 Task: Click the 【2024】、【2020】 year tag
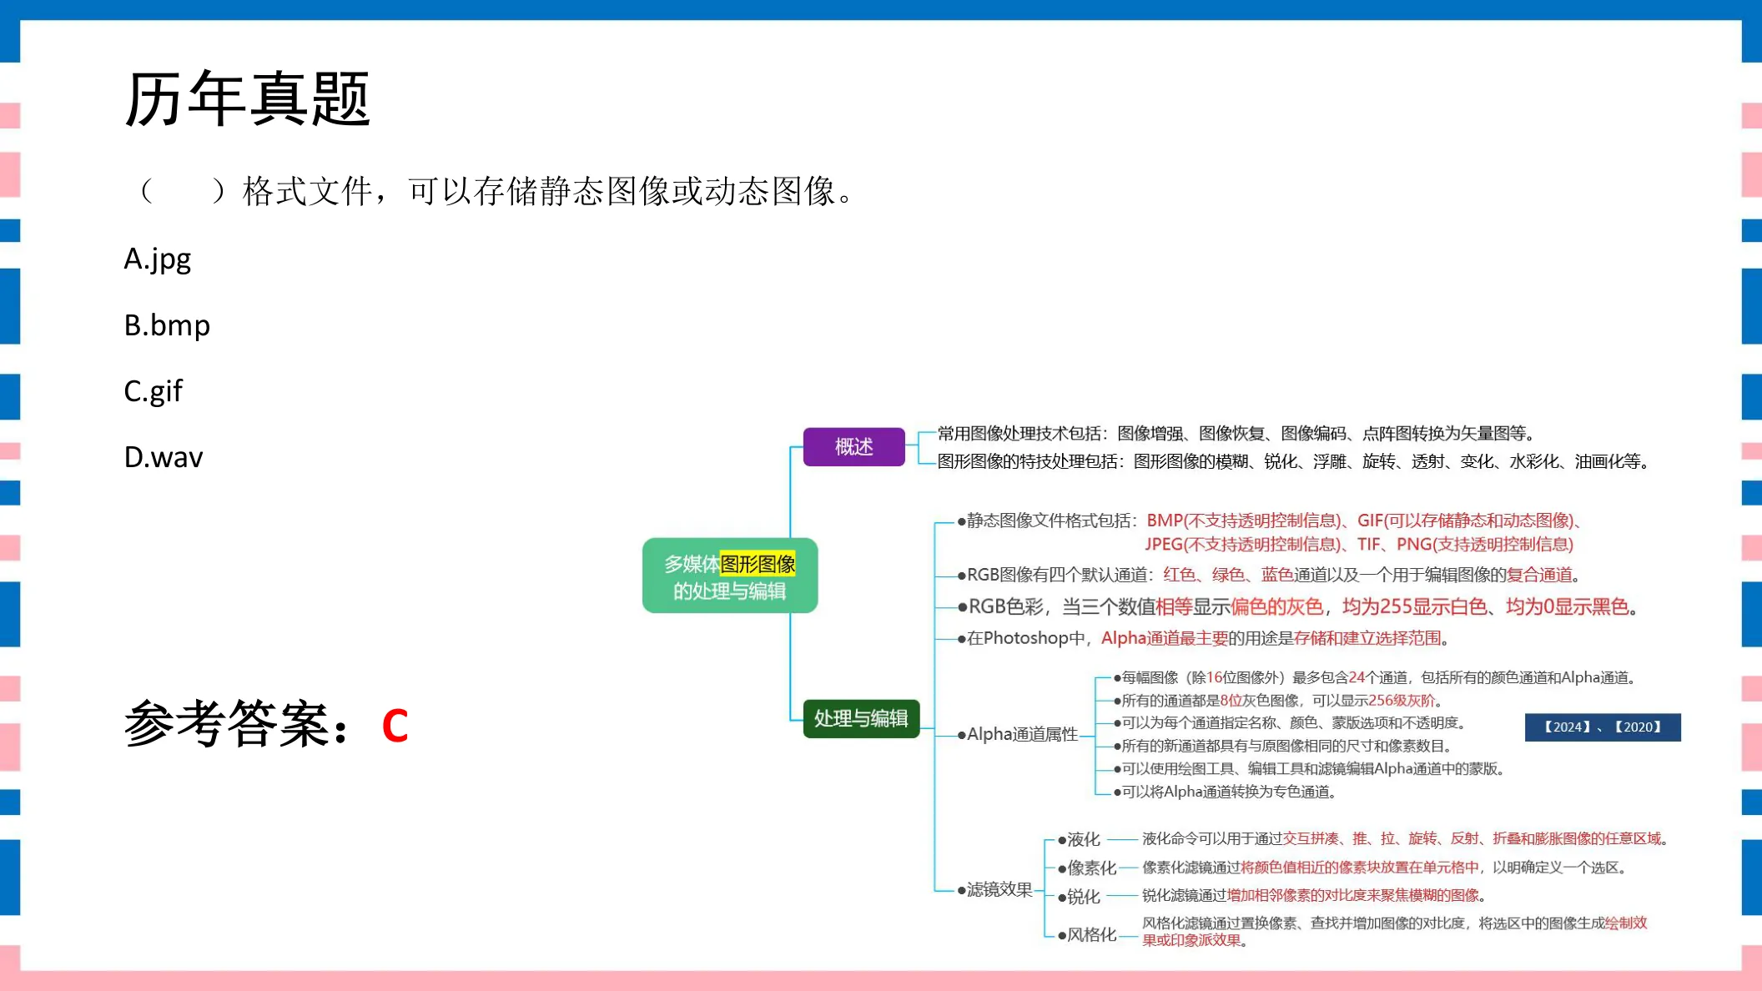click(1603, 727)
